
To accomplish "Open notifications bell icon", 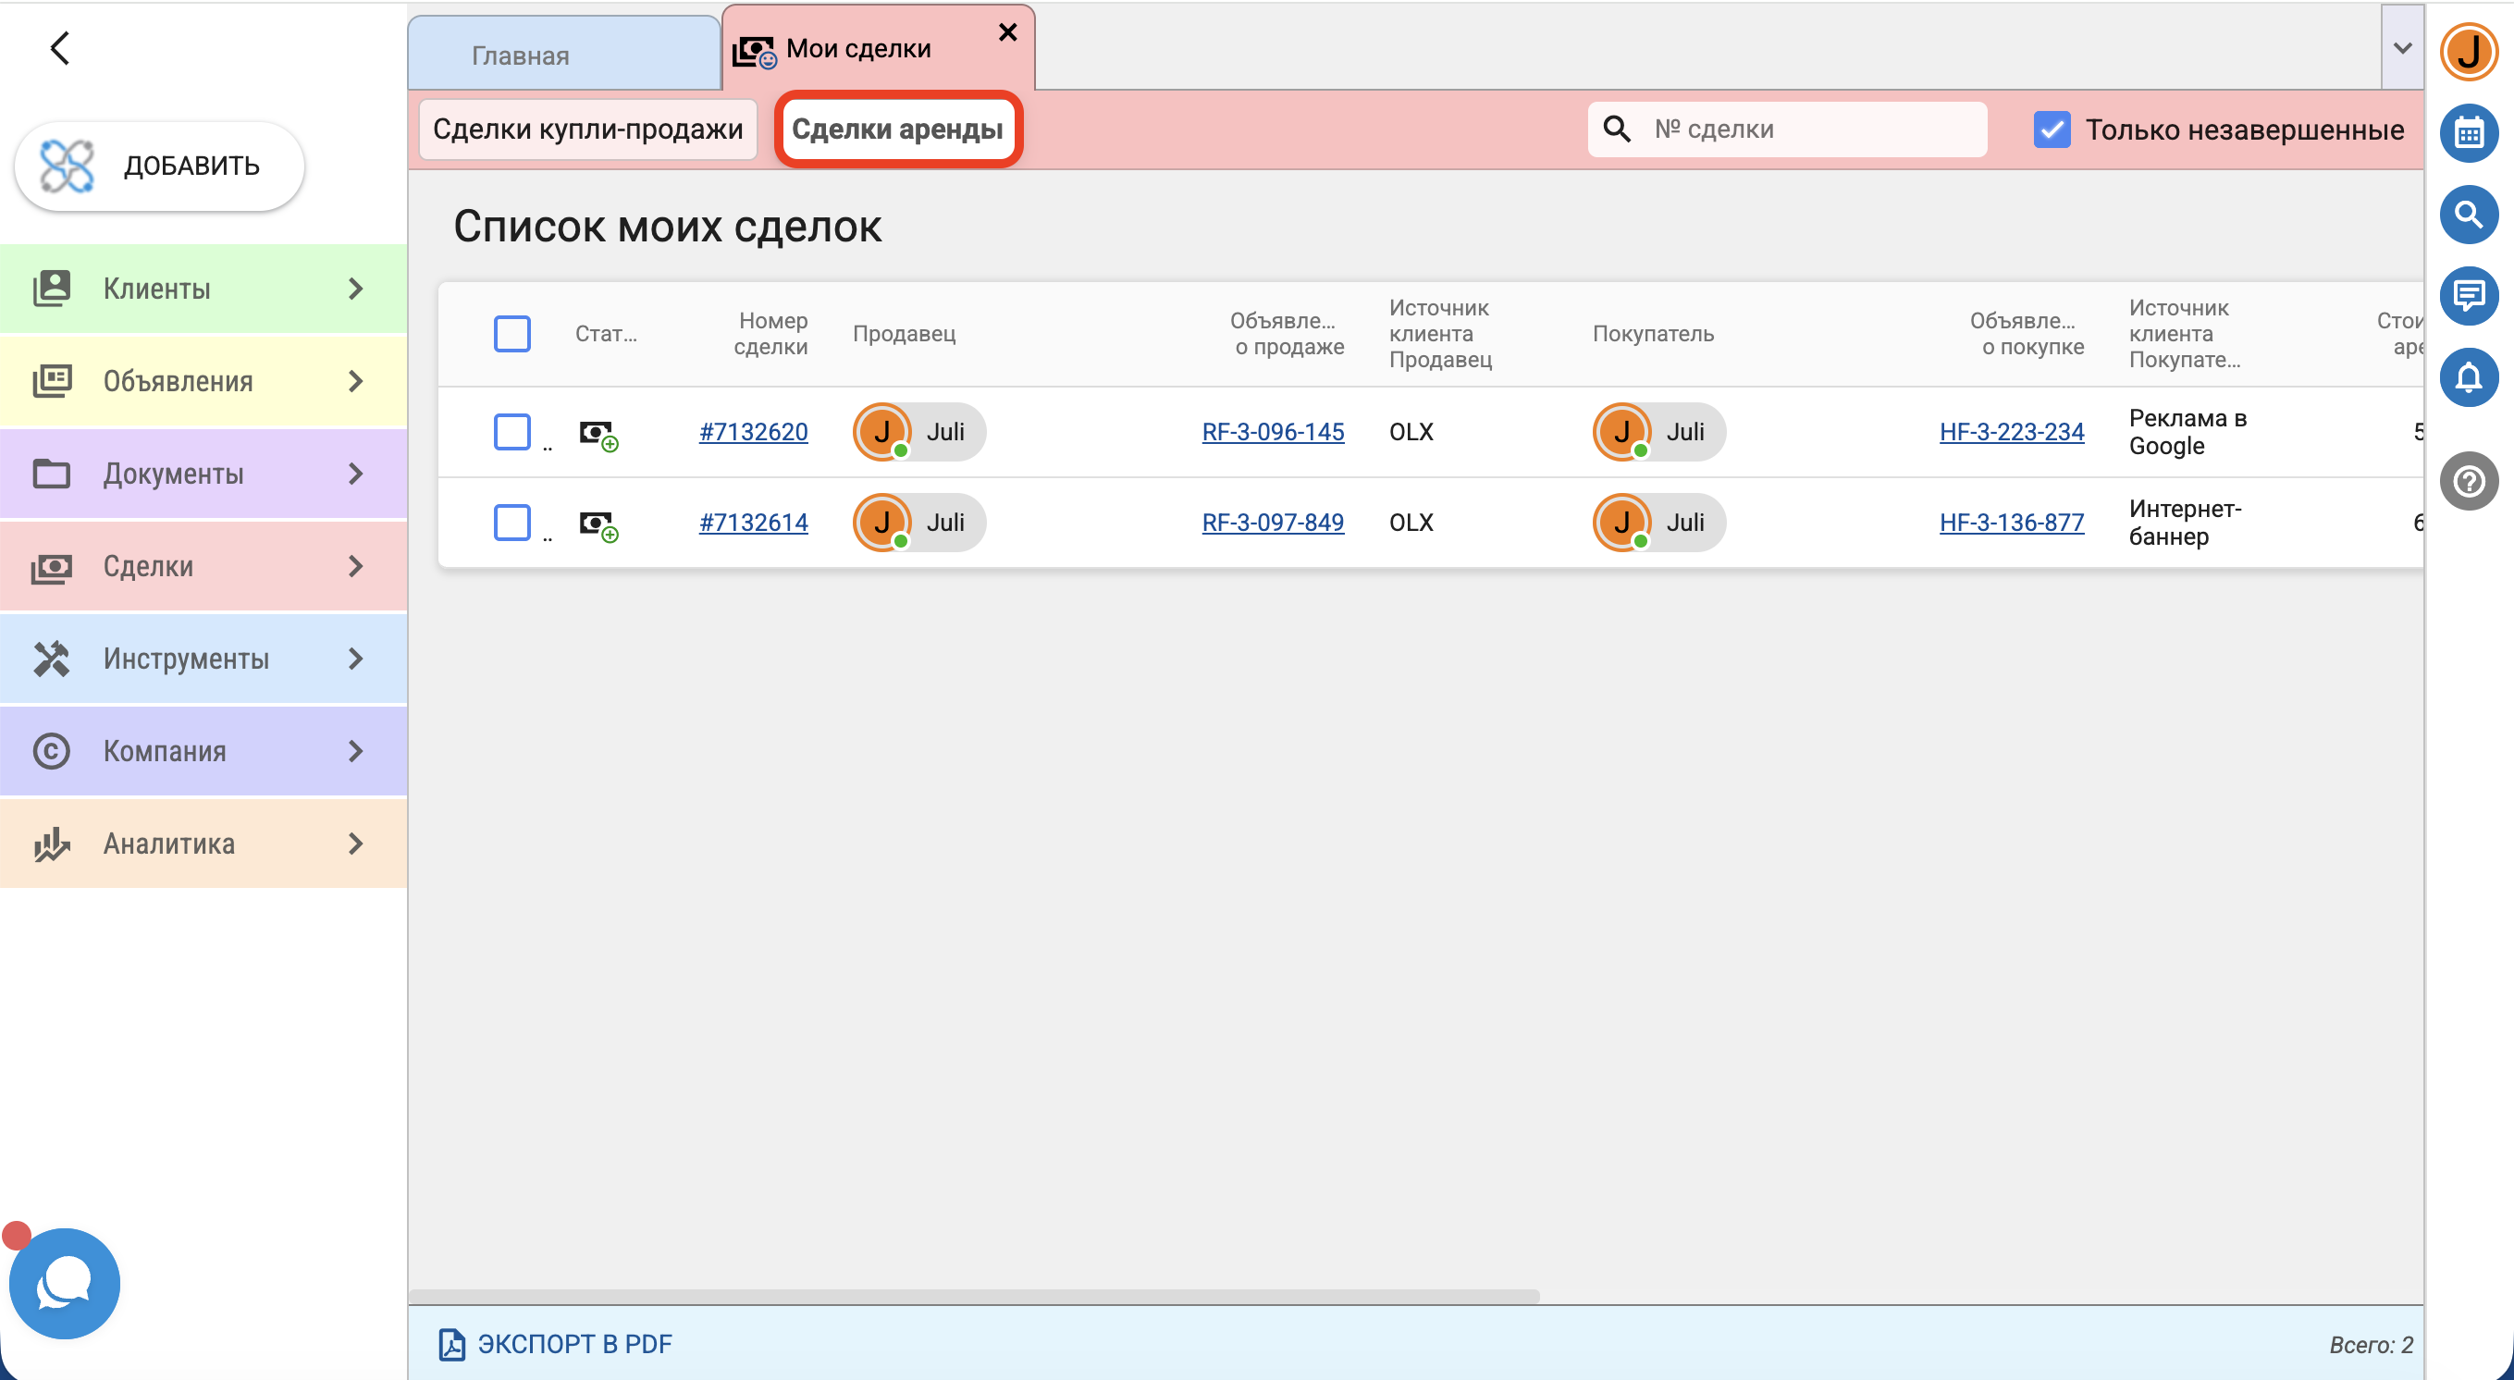I will 2468,376.
